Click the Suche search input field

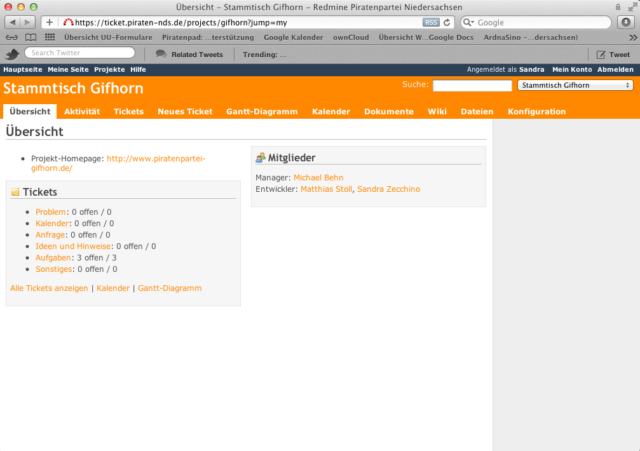(472, 85)
